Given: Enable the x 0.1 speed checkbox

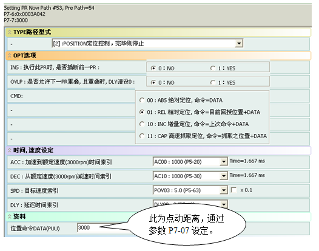Looking at the screenshot, I should pos(233,190).
